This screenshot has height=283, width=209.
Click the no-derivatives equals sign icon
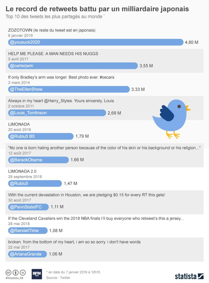[23, 272]
